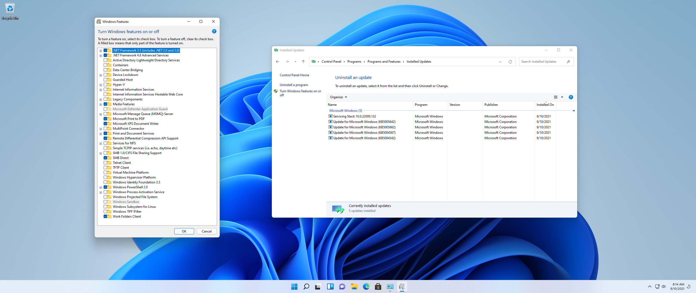The image size is (696, 293).
Task: Open the address bar history dropdown
Action: (x=500, y=62)
